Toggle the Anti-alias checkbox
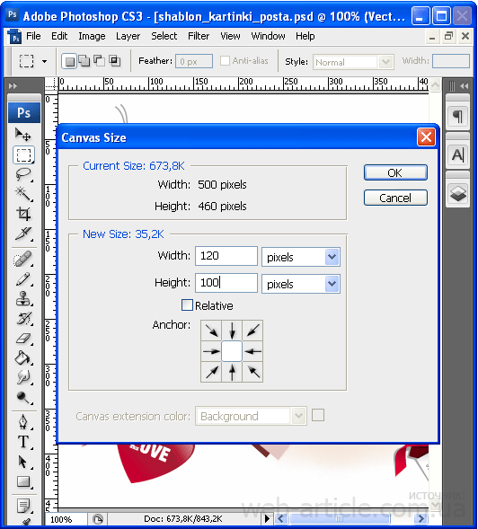The height and width of the screenshot is (529, 478). [x=225, y=61]
